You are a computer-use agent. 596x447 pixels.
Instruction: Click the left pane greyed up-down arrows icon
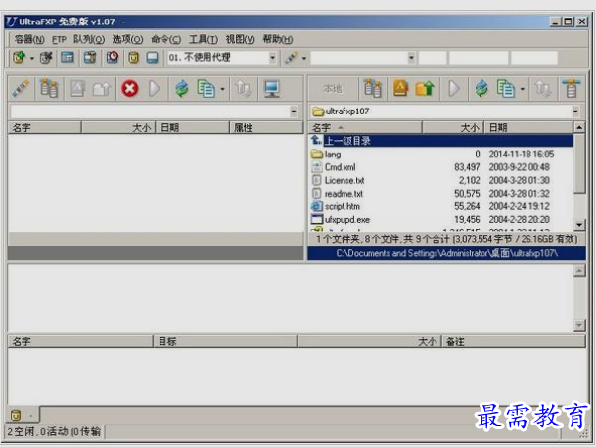(243, 89)
